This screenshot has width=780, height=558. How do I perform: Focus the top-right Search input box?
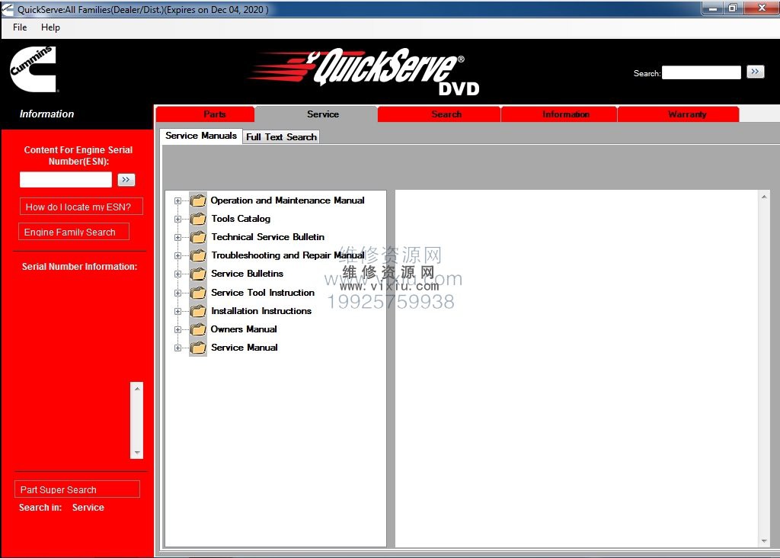[702, 72]
